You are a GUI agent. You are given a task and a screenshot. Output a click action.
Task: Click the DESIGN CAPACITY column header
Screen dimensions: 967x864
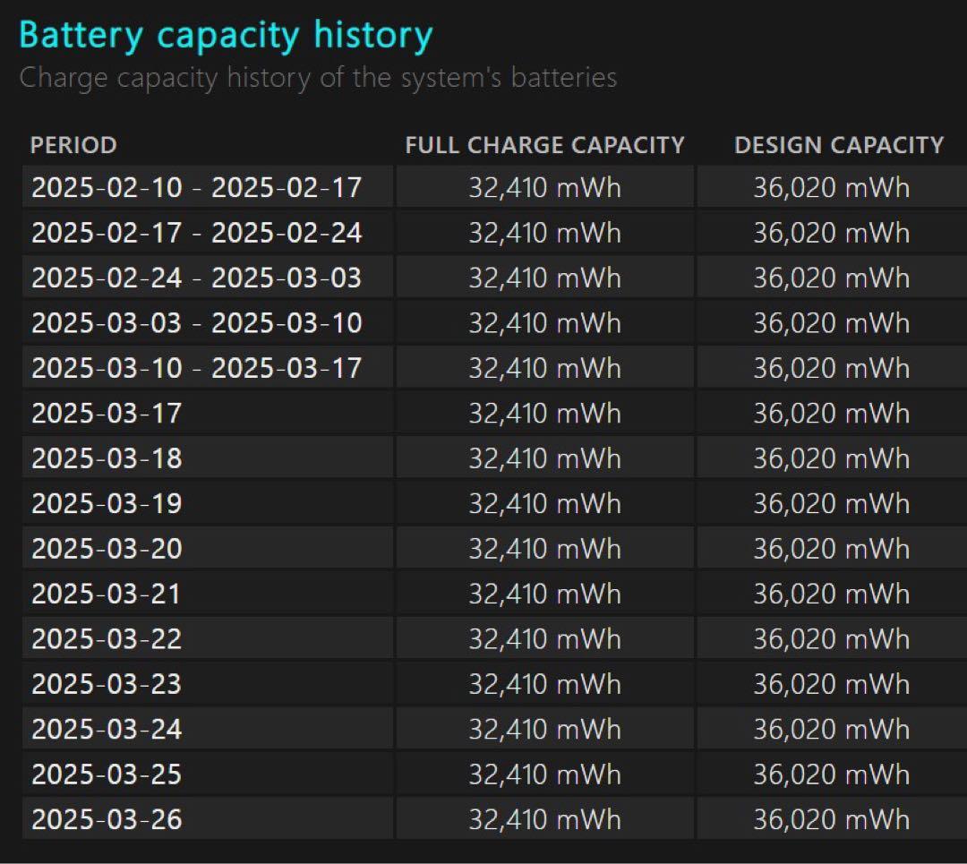tap(839, 145)
